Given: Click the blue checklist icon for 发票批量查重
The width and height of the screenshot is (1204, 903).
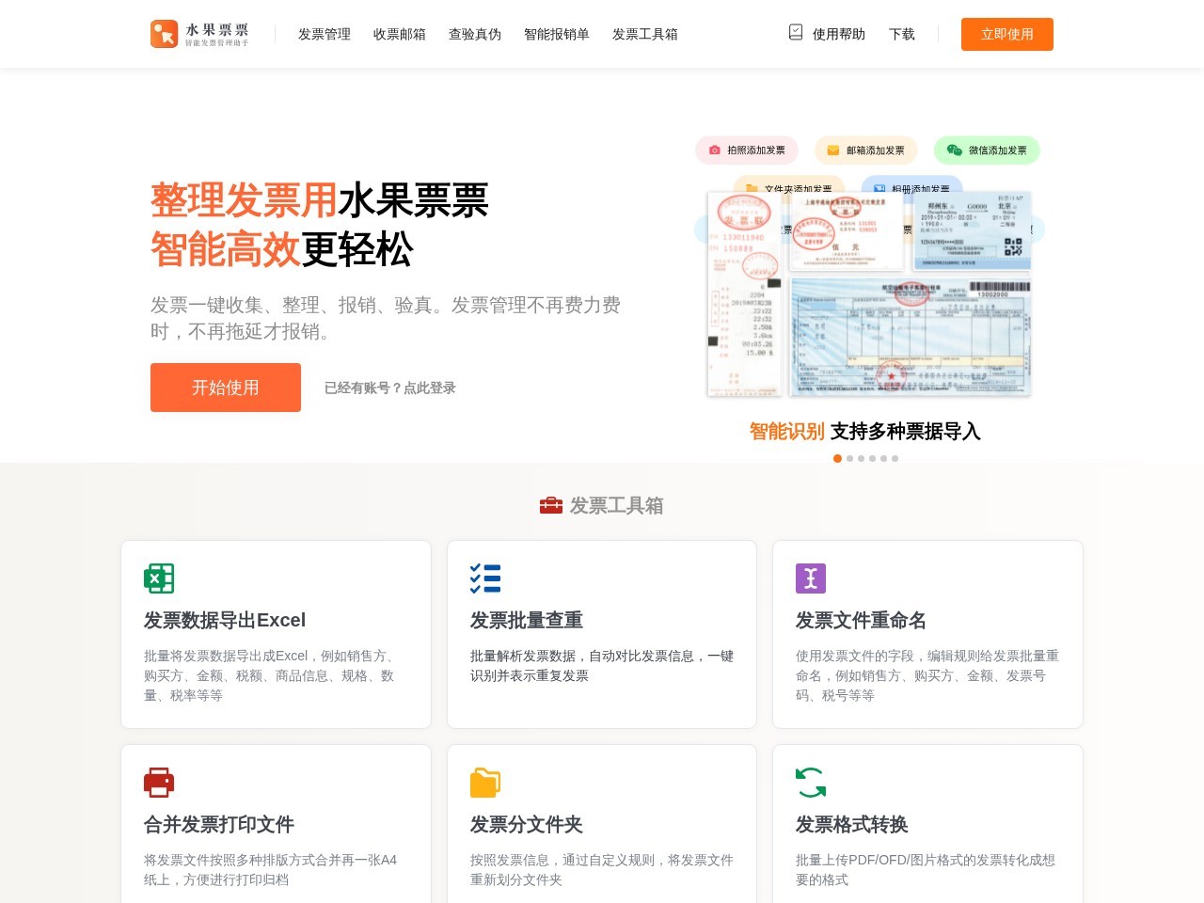Looking at the screenshot, I should (485, 578).
